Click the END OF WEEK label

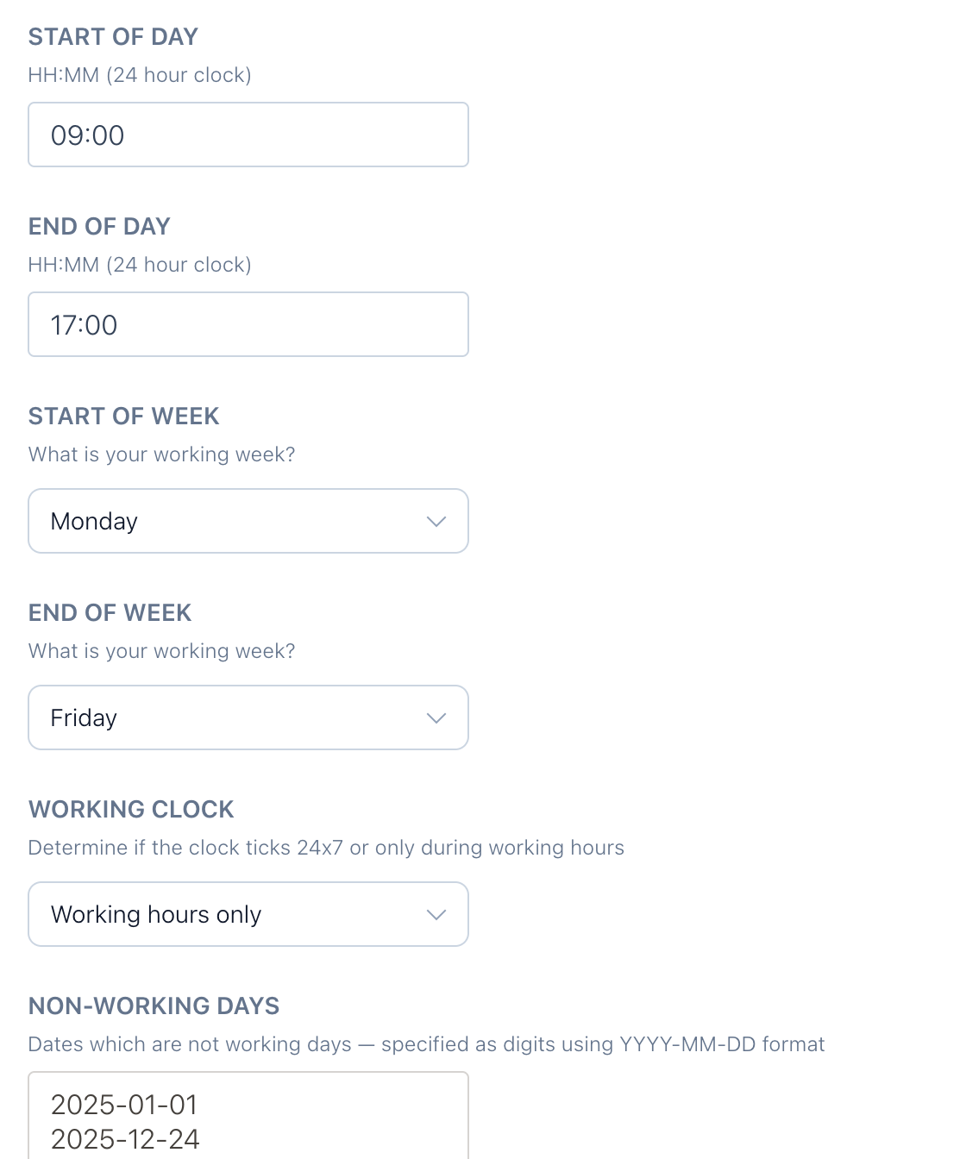[x=110, y=613]
